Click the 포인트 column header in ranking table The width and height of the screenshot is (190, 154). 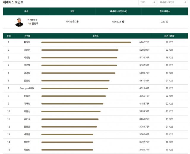tap(95, 36)
